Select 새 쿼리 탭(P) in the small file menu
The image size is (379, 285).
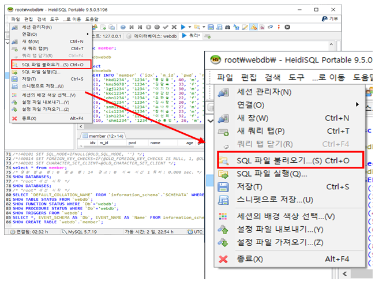click(x=51, y=48)
